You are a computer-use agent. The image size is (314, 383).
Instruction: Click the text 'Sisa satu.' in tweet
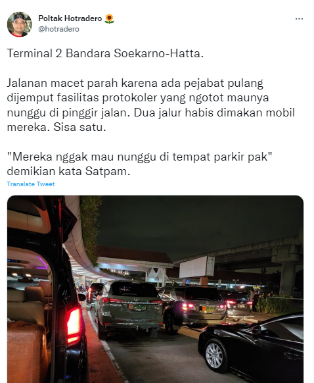79,127
